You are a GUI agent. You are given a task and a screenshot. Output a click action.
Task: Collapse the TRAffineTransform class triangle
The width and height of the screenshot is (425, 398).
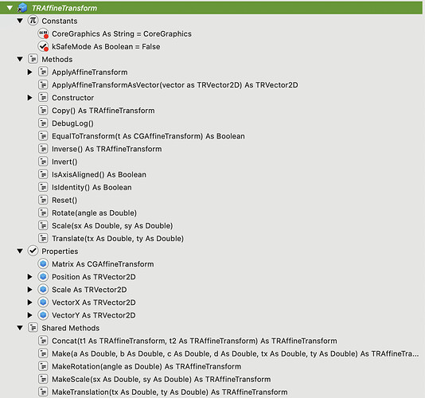(x=10, y=8)
